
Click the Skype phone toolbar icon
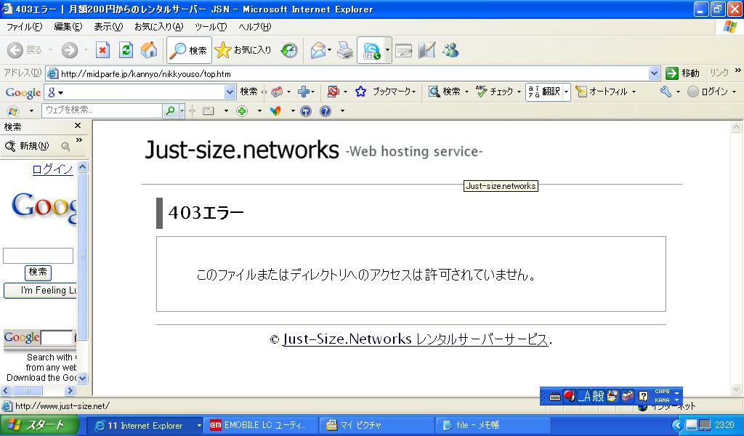[371, 50]
